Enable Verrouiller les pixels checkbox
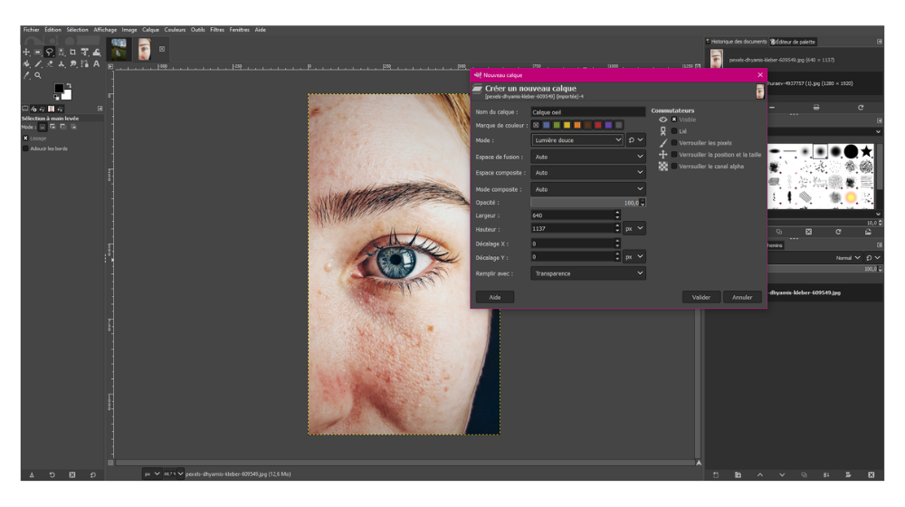This screenshot has height=507, width=905. [674, 143]
